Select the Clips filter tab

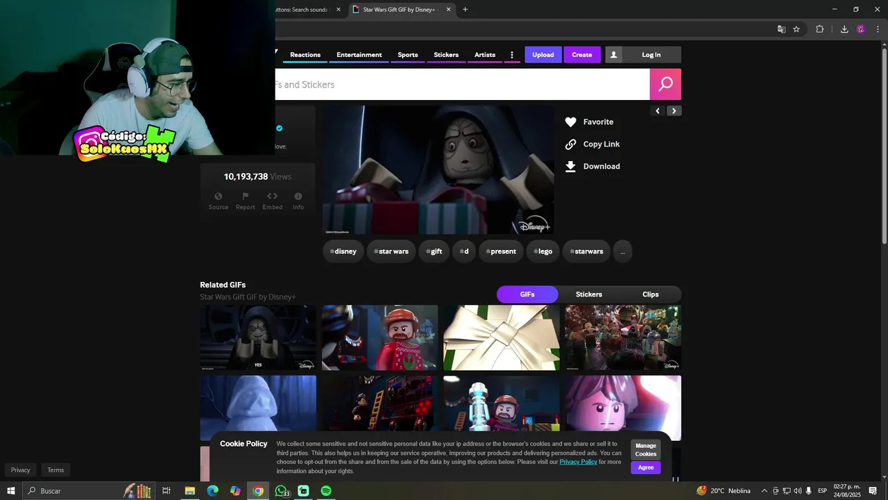click(651, 294)
